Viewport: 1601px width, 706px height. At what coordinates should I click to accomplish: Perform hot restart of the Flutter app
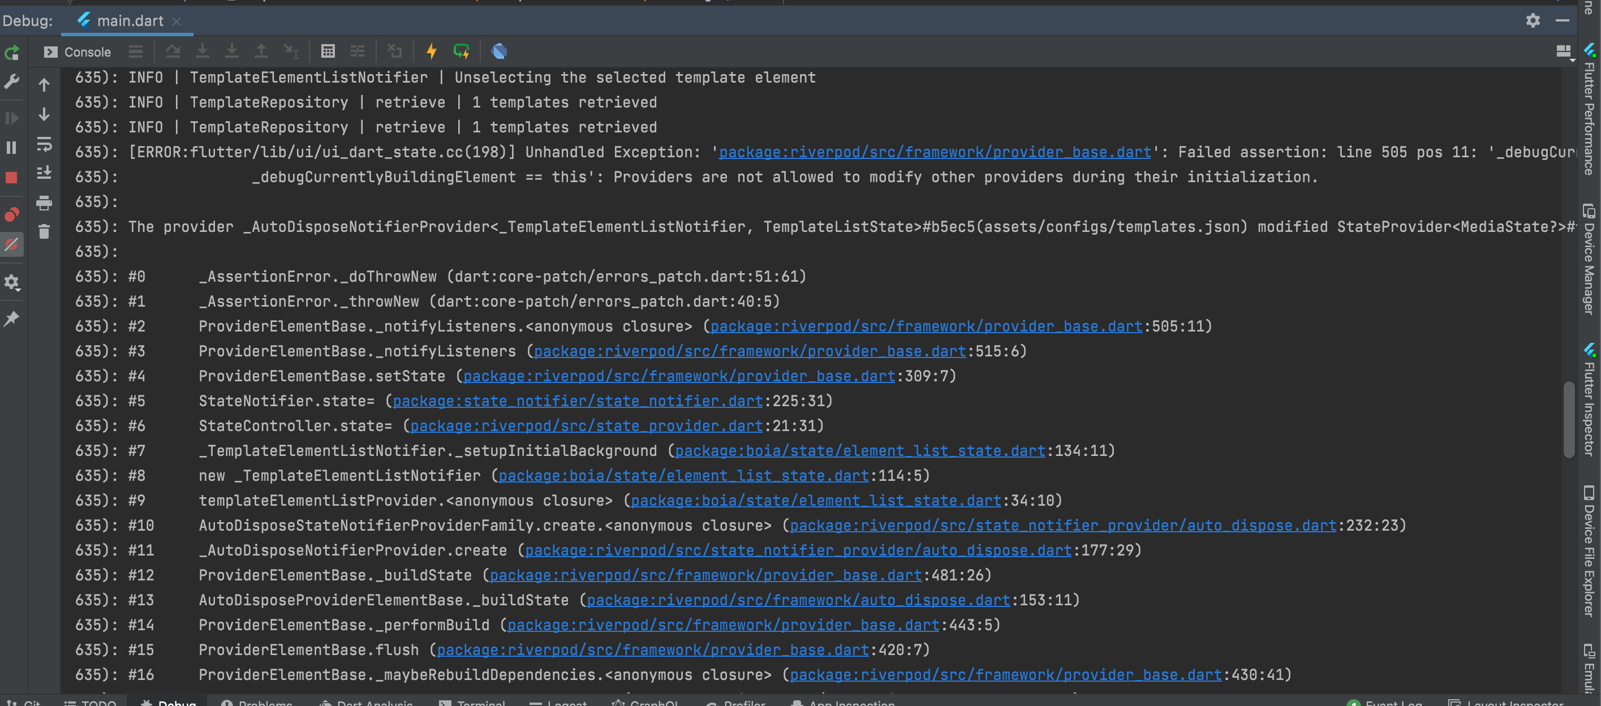pyautogui.click(x=461, y=51)
